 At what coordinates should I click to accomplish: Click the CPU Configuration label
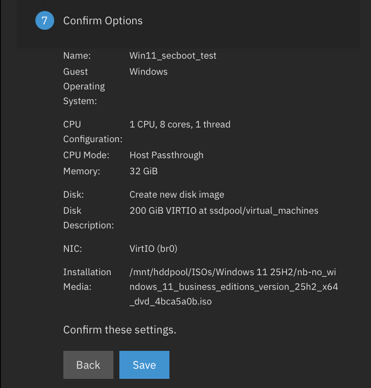[92, 132]
